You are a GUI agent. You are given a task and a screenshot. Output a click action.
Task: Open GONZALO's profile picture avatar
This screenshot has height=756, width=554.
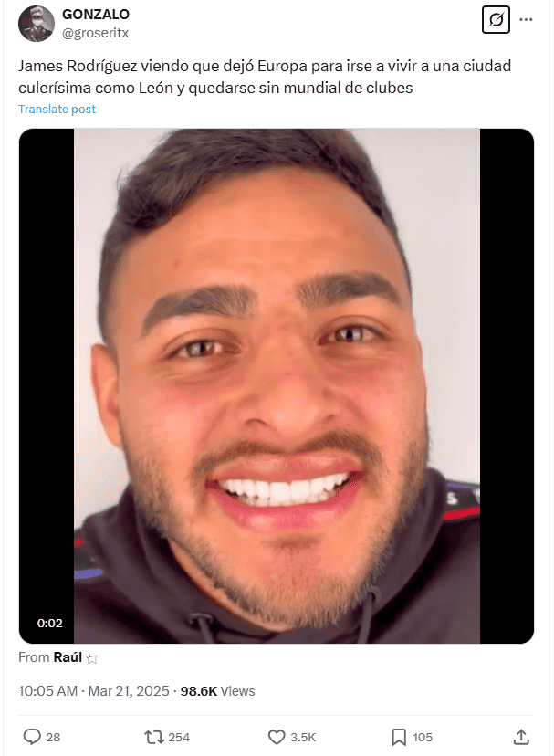click(x=37, y=24)
